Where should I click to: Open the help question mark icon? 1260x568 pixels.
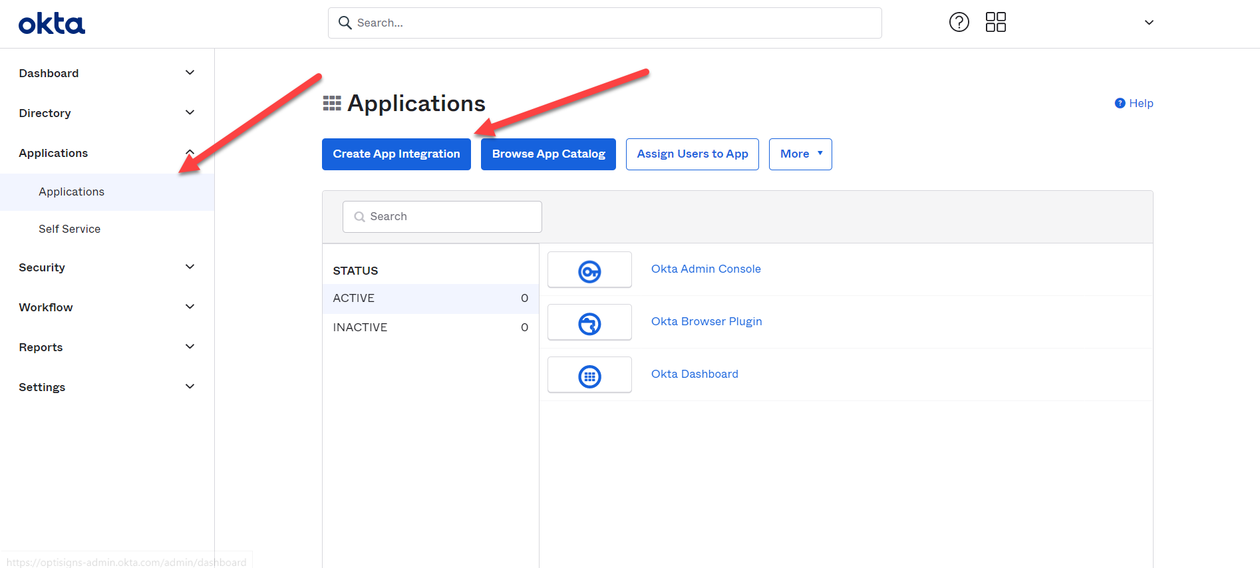point(959,23)
